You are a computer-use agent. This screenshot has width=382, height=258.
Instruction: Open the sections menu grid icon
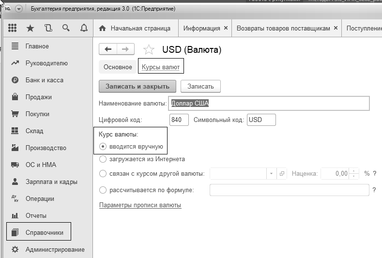pos(12,28)
